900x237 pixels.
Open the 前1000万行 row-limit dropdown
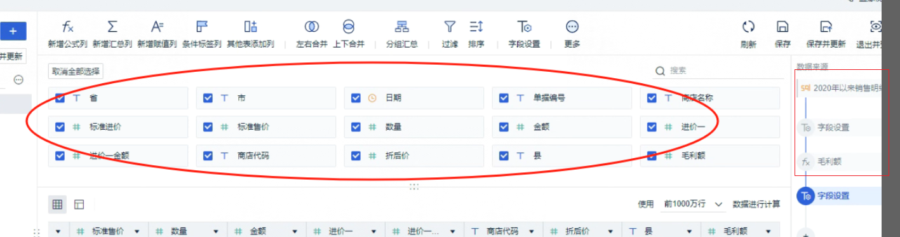pyautogui.click(x=694, y=204)
